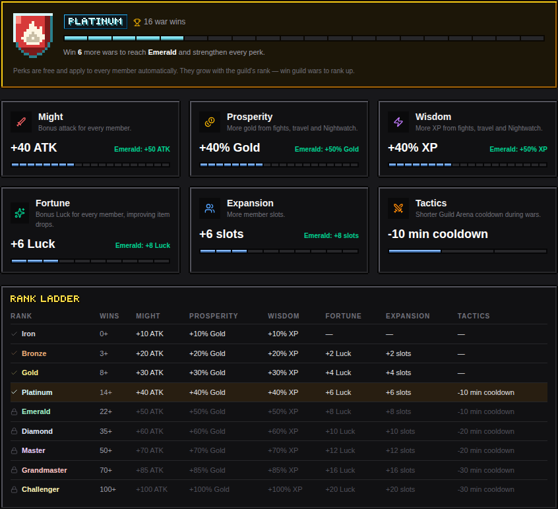Select the Grandmaster rank name
This screenshot has width=558, height=509.
[x=44, y=470]
